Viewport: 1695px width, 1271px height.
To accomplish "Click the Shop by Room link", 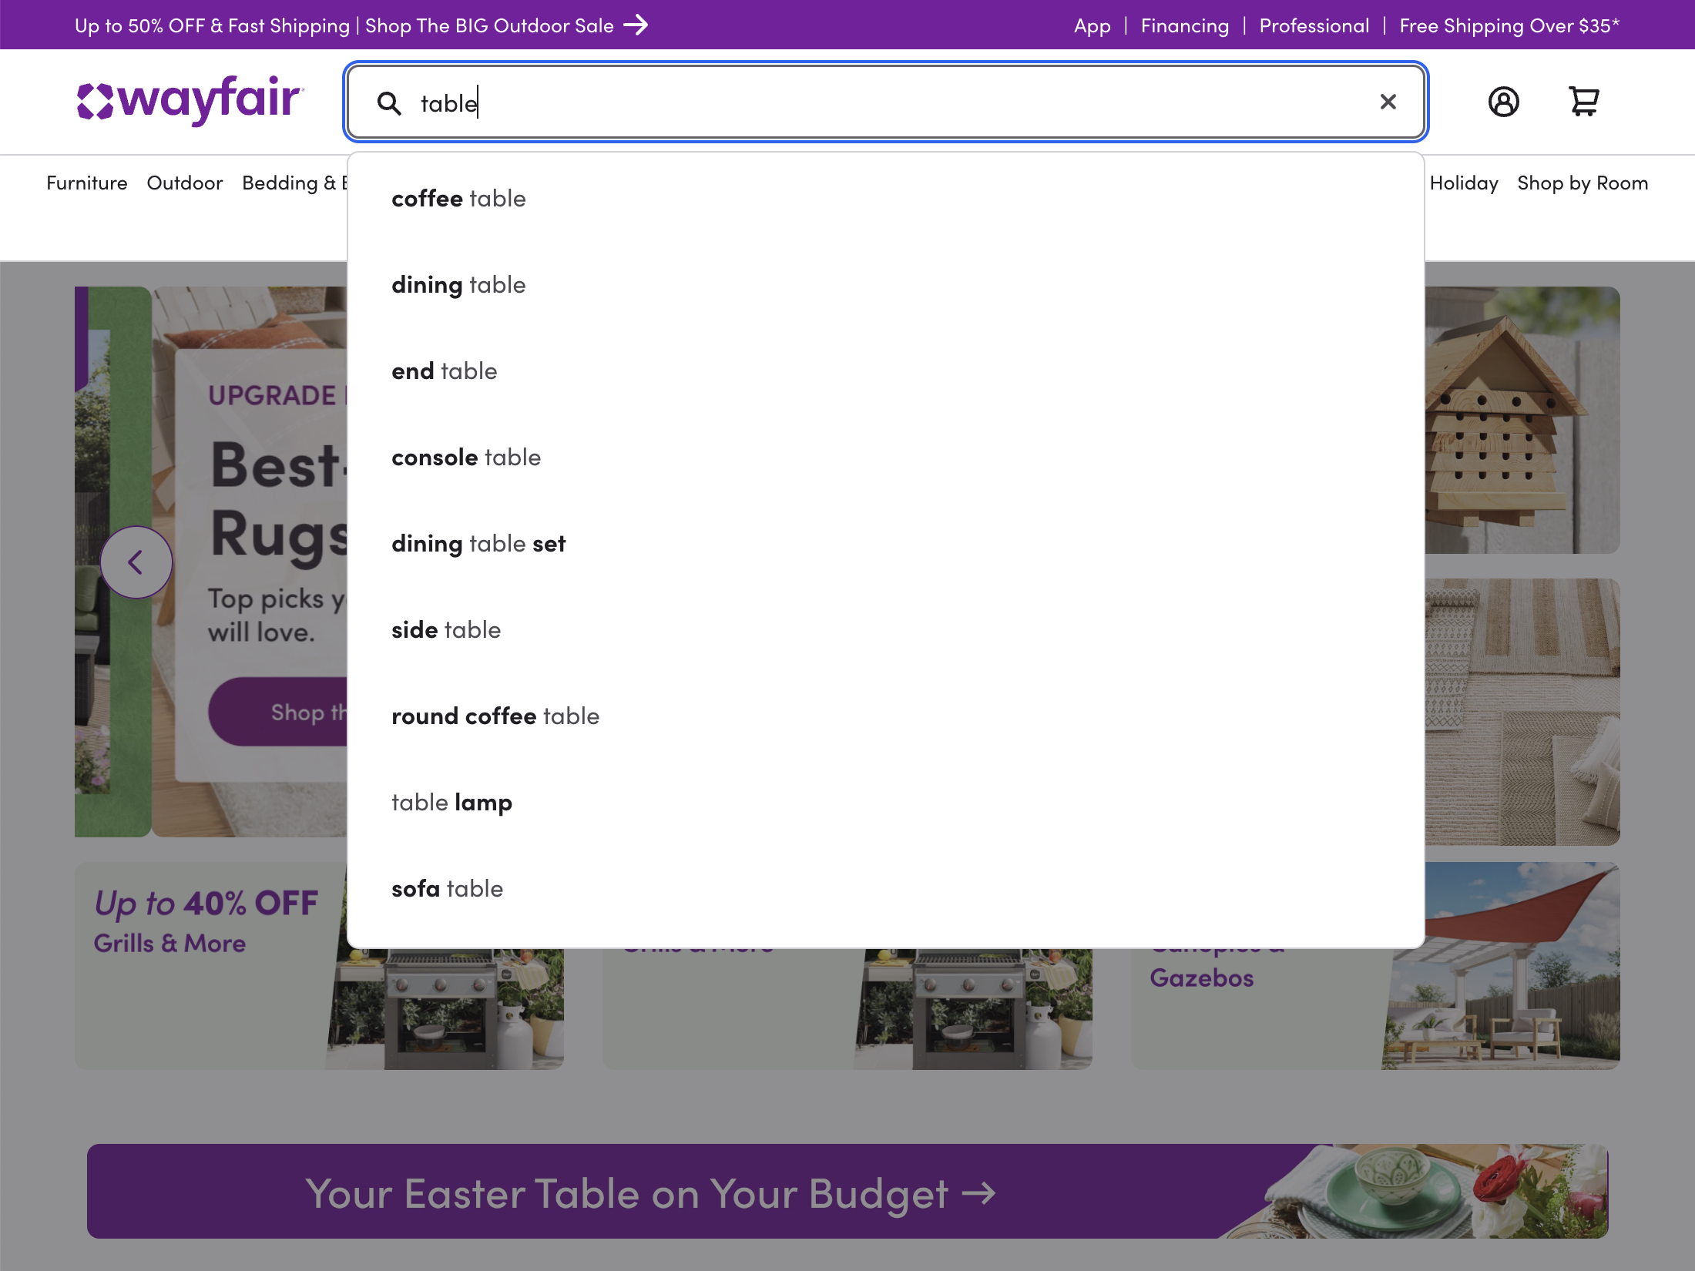I will click(1583, 183).
